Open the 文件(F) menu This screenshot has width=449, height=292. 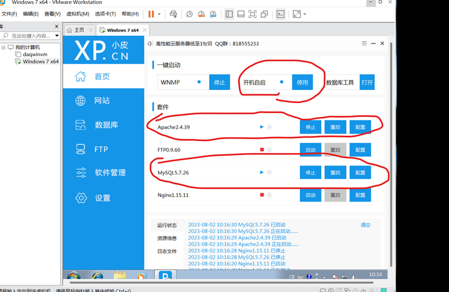pos(9,14)
